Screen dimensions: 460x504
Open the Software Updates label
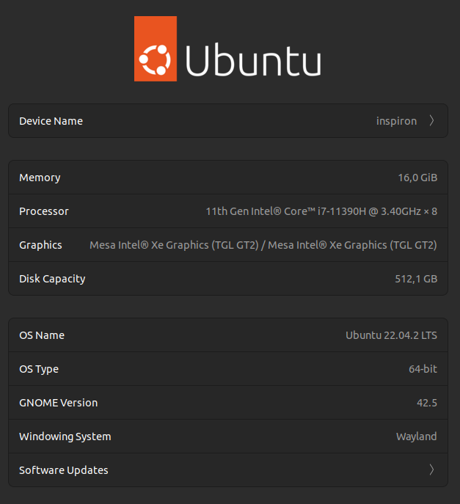coord(63,470)
